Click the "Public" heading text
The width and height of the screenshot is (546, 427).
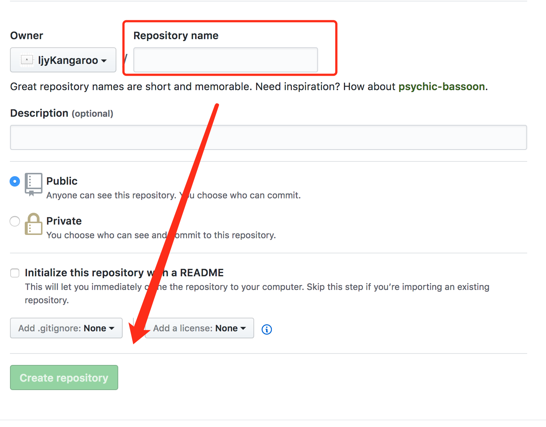tap(62, 181)
